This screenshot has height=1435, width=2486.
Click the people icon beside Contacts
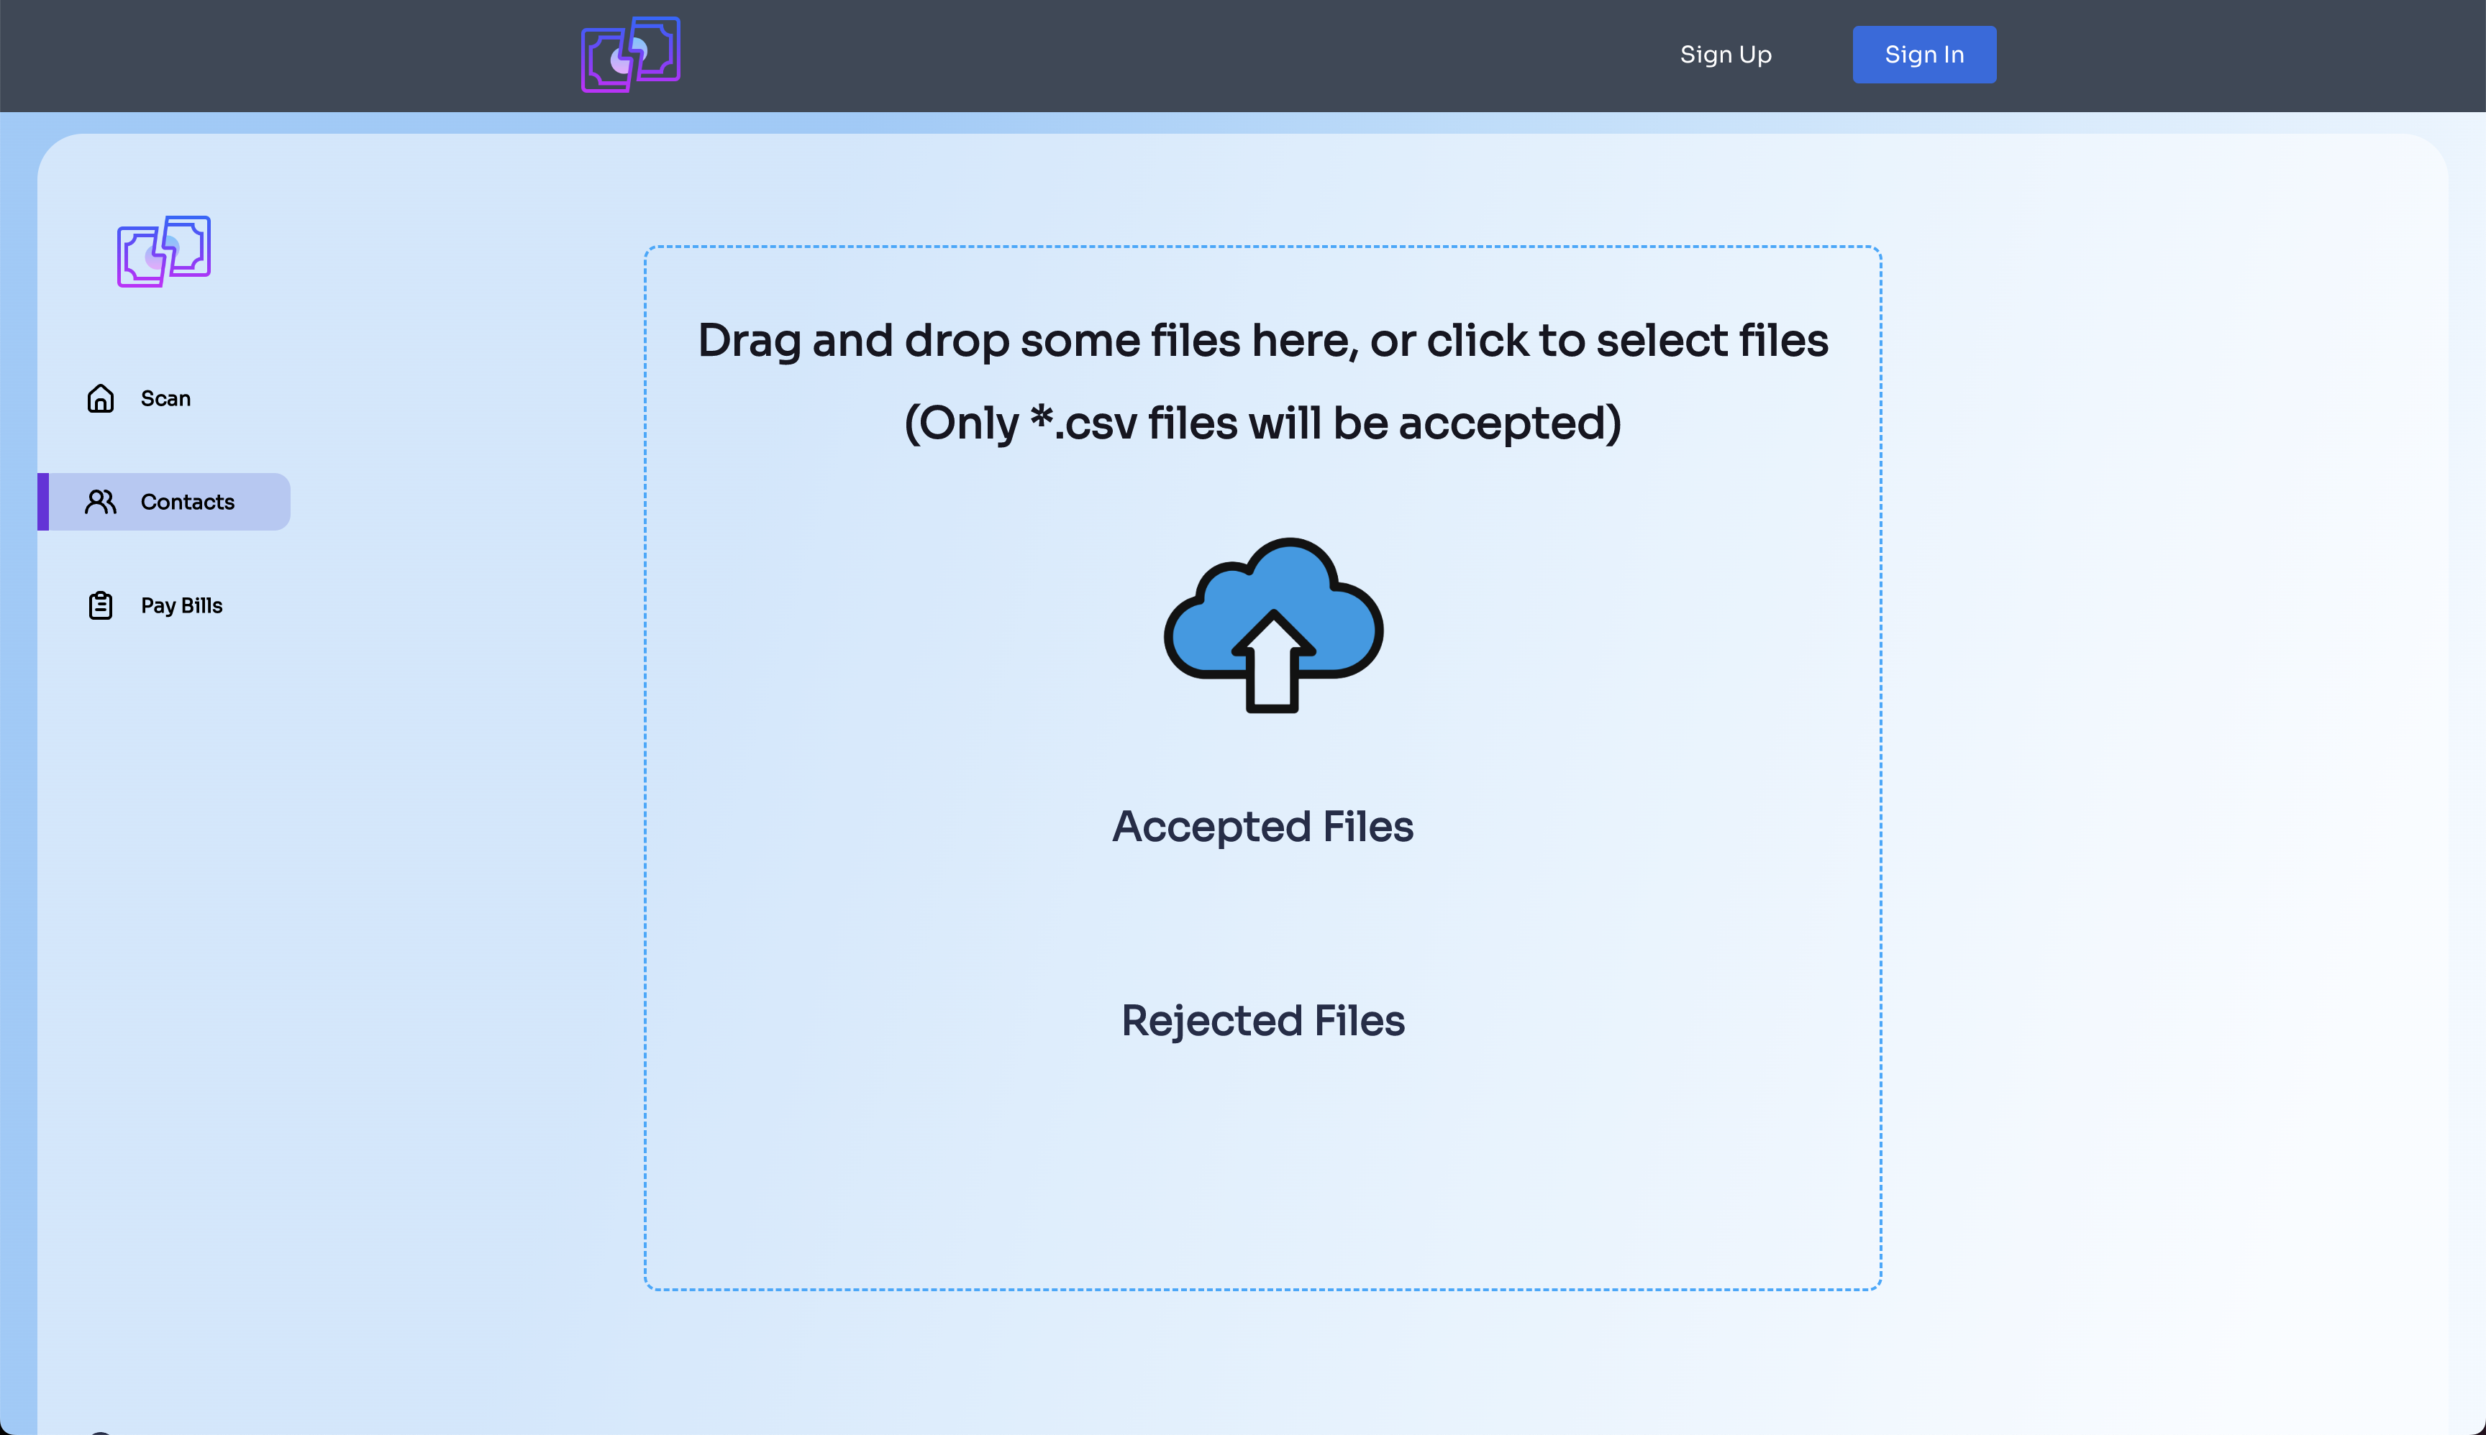coord(101,502)
